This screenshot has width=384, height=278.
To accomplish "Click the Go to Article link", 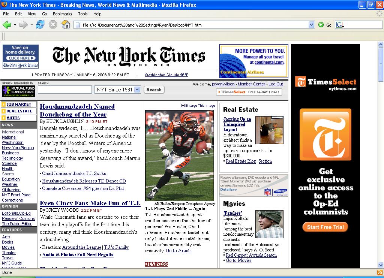I will (178, 251).
